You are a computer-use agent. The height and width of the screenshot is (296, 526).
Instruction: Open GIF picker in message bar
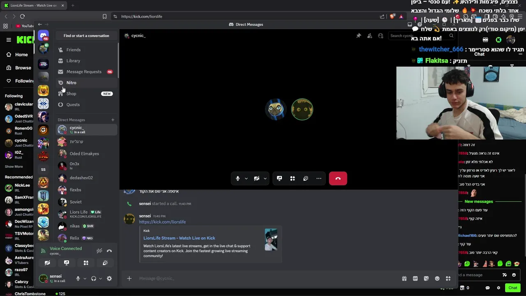tap(415, 278)
